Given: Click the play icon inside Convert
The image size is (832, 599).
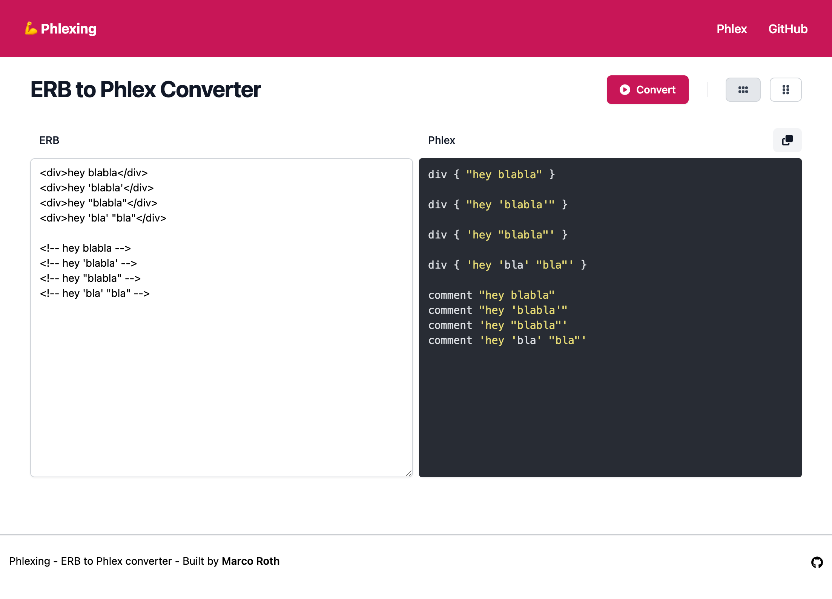Looking at the screenshot, I should [x=625, y=90].
